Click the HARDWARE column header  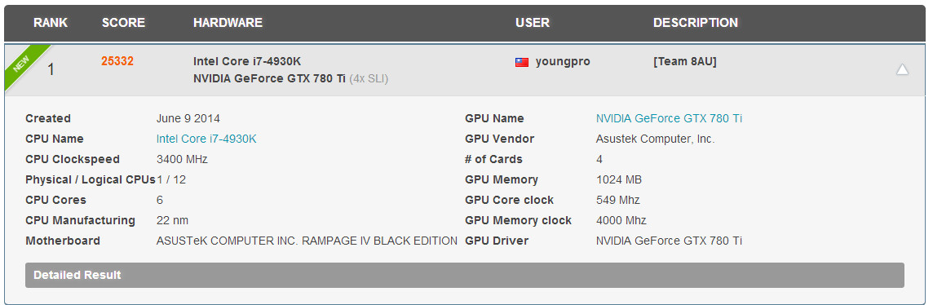pyautogui.click(x=228, y=23)
